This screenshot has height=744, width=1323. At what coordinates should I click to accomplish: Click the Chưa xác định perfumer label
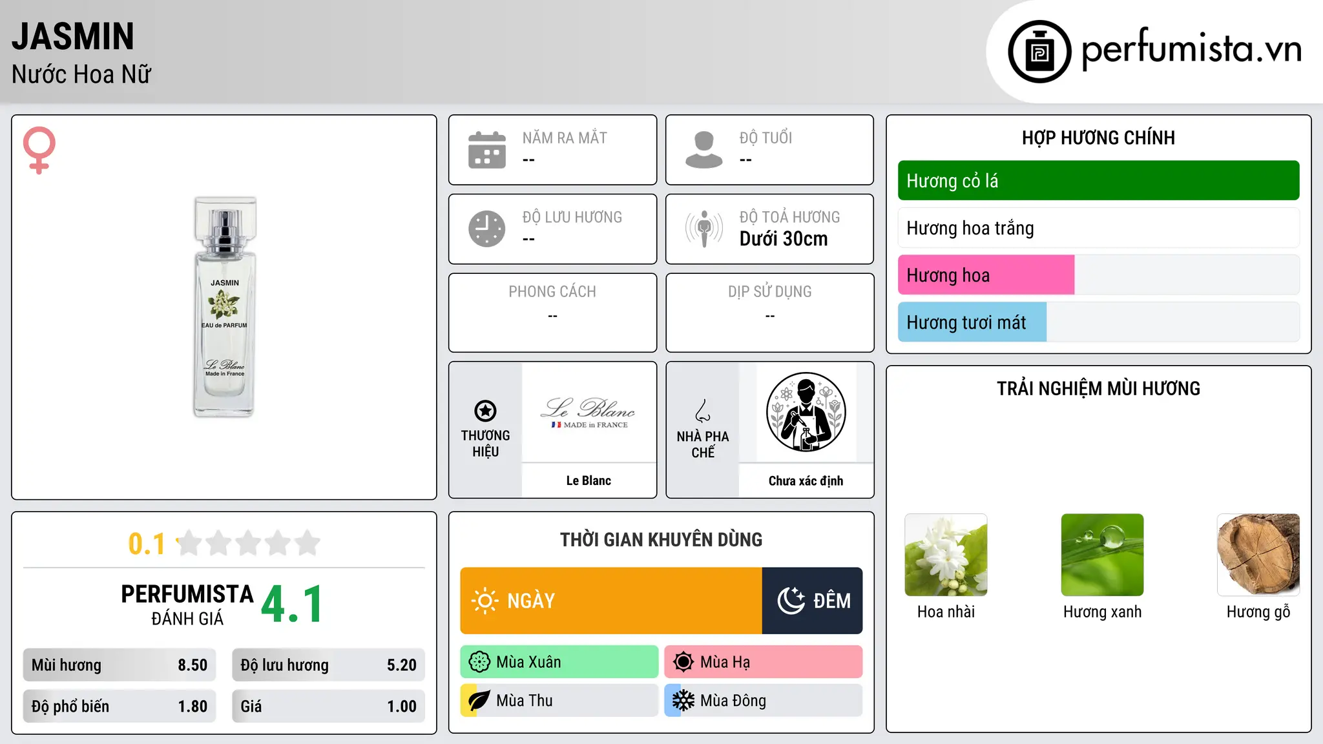tap(806, 480)
